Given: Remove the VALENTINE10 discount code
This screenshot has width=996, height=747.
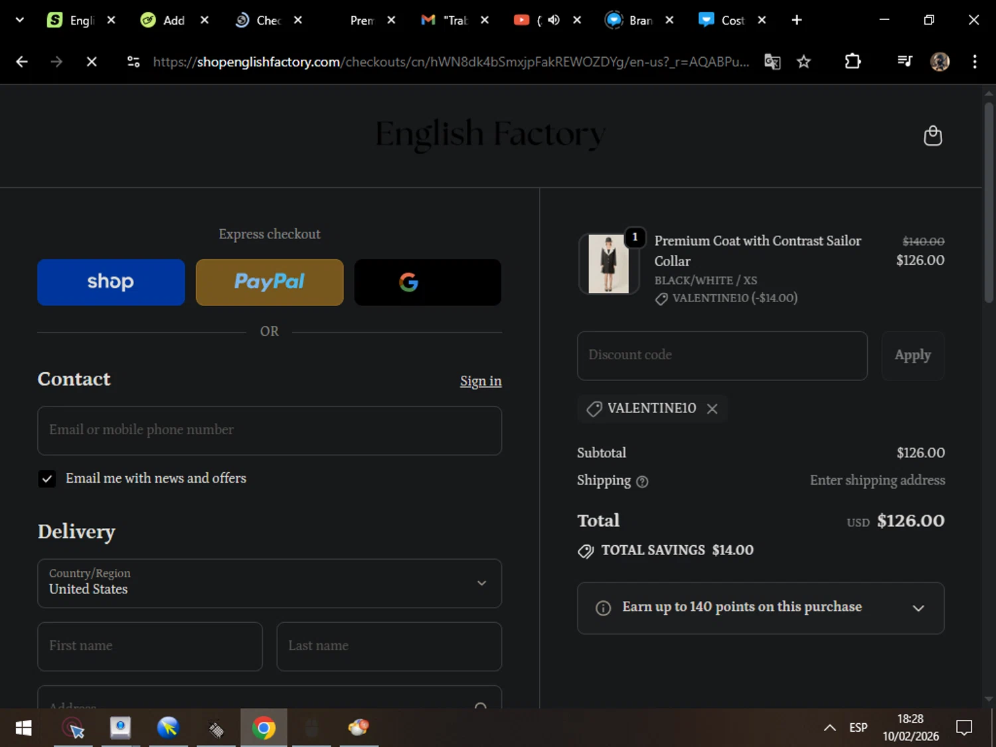Looking at the screenshot, I should pyautogui.click(x=712, y=409).
